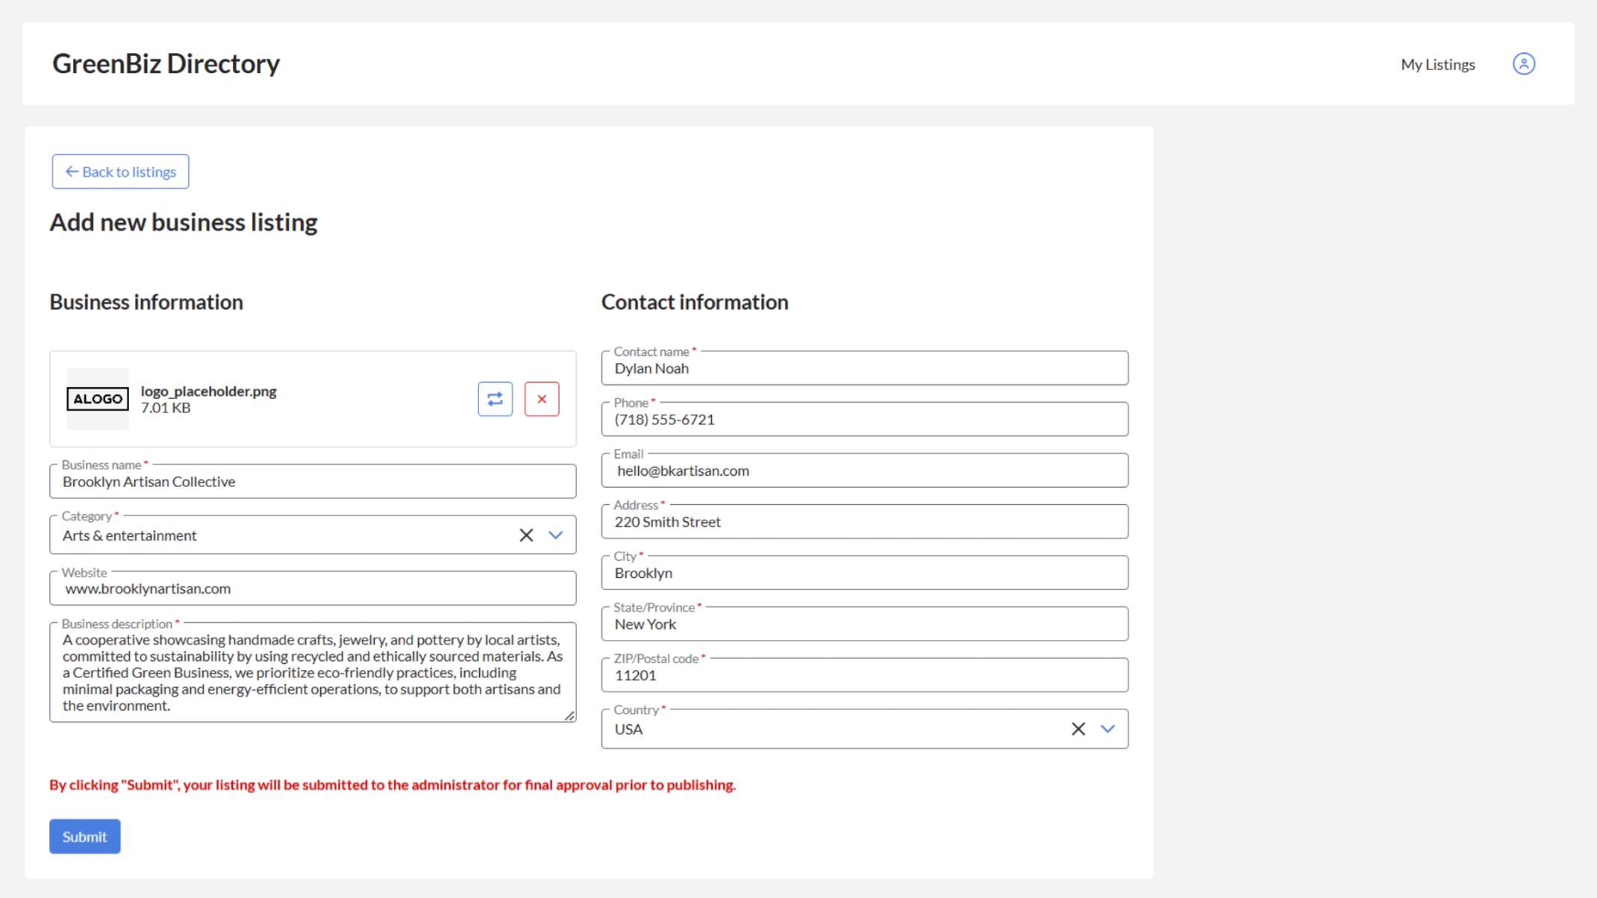The width and height of the screenshot is (1597, 898).
Task: Open My Listings
Action: point(1437,64)
